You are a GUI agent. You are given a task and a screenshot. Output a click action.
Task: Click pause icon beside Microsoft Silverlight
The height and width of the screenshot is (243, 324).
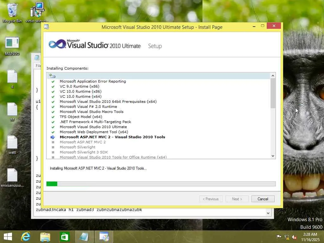(53, 147)
